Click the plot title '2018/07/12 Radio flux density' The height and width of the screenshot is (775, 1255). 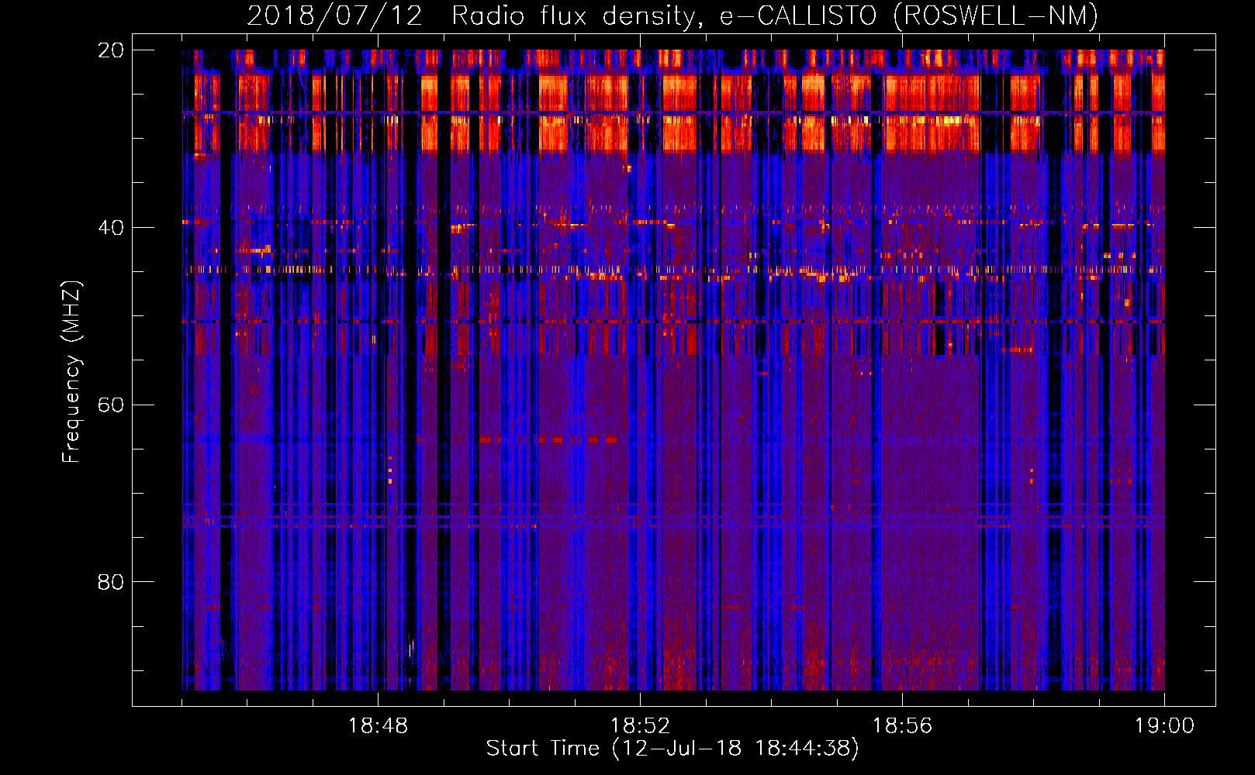click(672, 15)
